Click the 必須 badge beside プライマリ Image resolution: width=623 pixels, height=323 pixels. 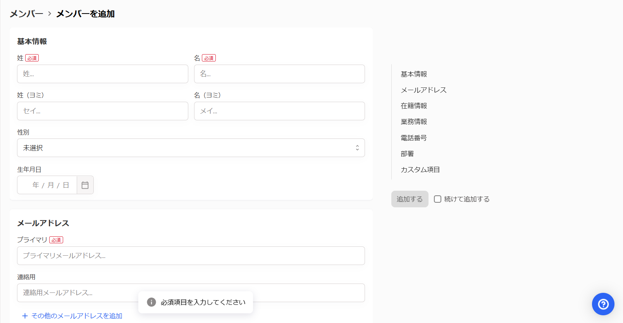coord(56,240)
